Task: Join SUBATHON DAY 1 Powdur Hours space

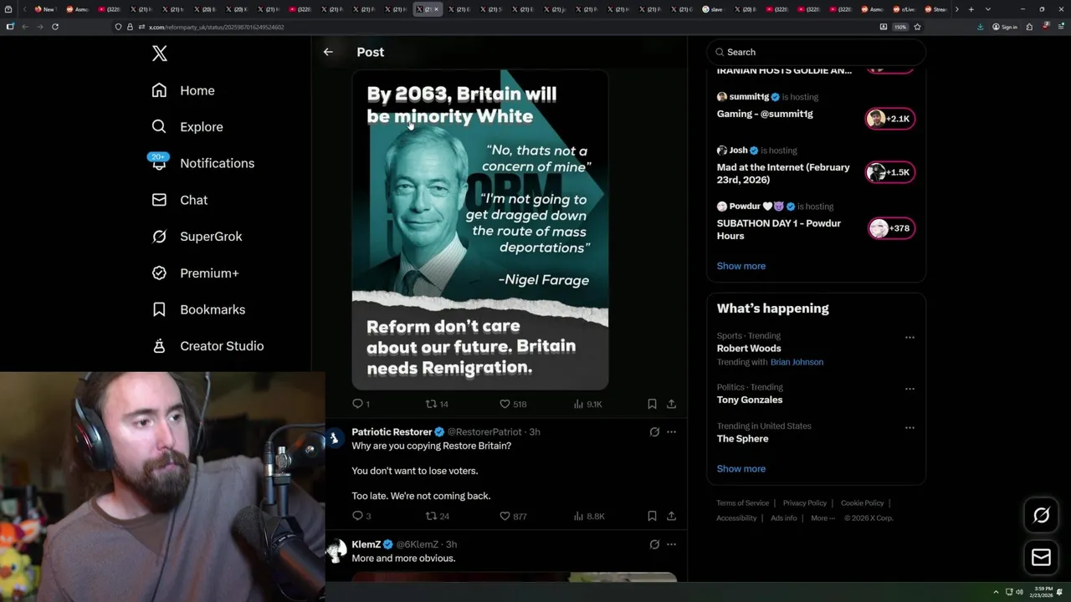Action: click(x=778, y=229)
